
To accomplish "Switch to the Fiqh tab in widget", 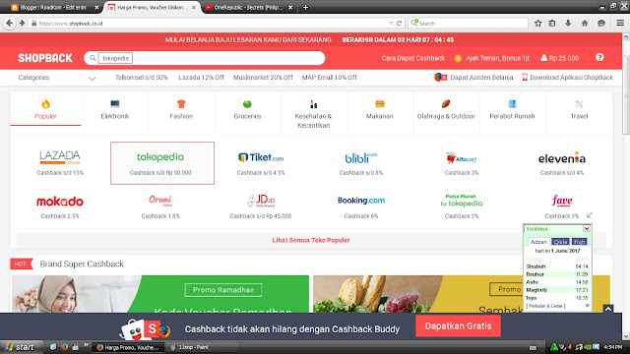I will point(579,242).
